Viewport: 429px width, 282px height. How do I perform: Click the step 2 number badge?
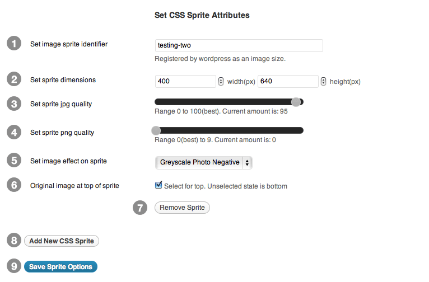(x=14, y=79)
